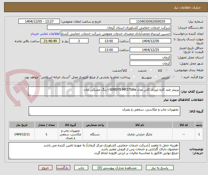
Task: Click the need date cell 1404/12/11
Action: (x=22, y=134)
